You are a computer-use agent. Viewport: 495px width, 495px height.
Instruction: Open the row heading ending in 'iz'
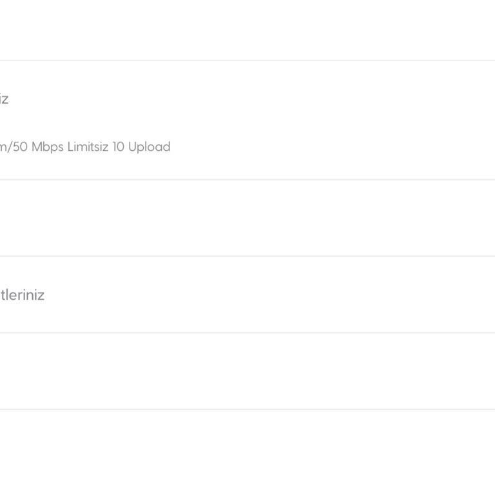click(x=4, y=99)
